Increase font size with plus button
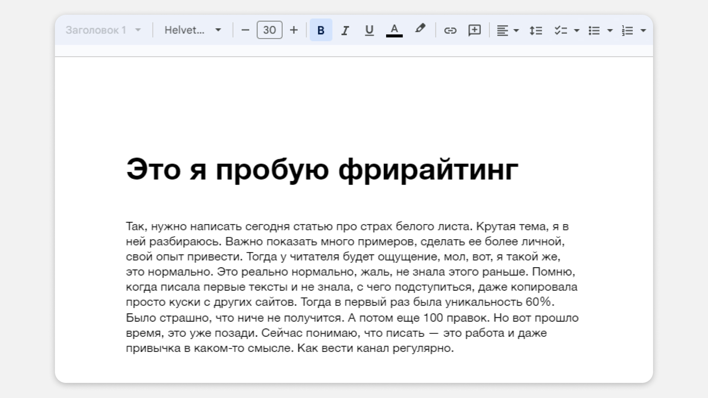708x398 pixels. click(x=294, y=30)
